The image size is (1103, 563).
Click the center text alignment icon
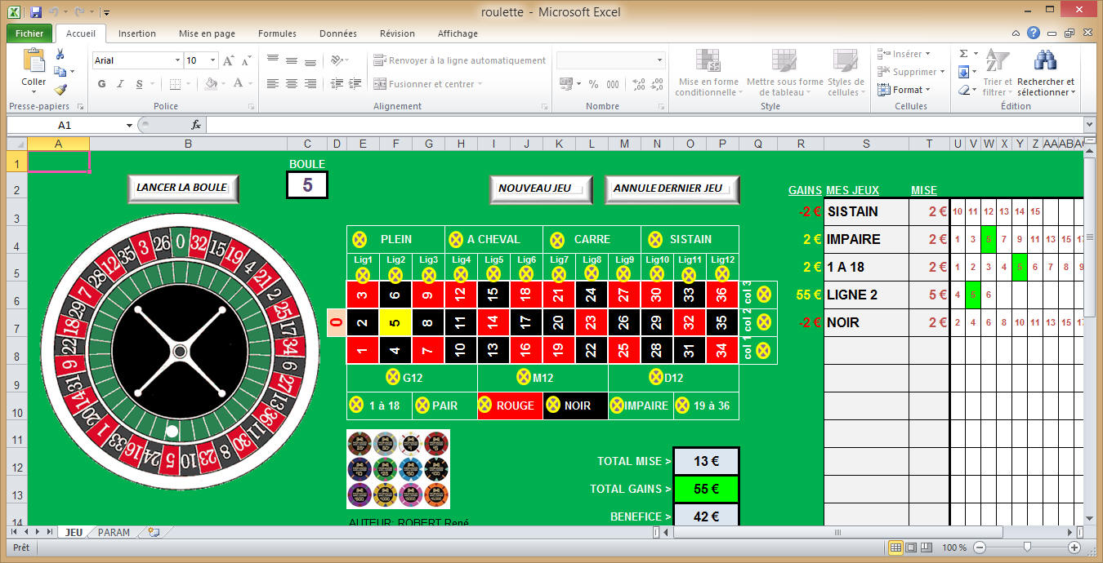tap(292, 83)
